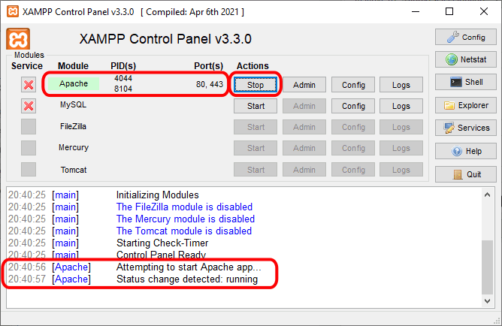Click Tomcat Admin button
Image resolution: width=502 pixels, height=326 pixels.
pos(304,170)
